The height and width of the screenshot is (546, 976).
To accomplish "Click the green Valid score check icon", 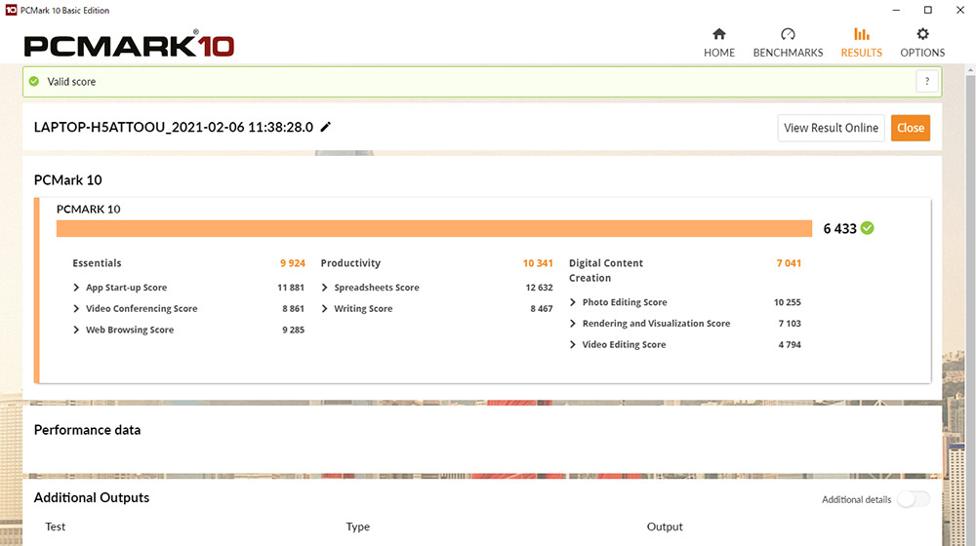I will pos(34,82).
